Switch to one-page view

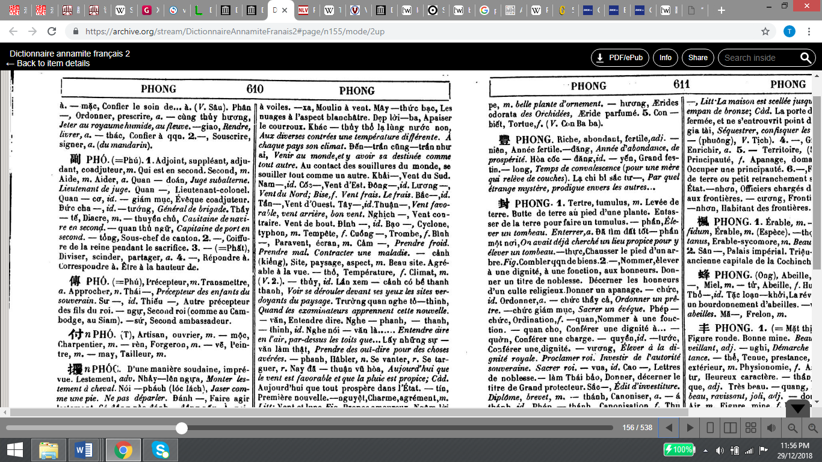(x=710, y=428)
